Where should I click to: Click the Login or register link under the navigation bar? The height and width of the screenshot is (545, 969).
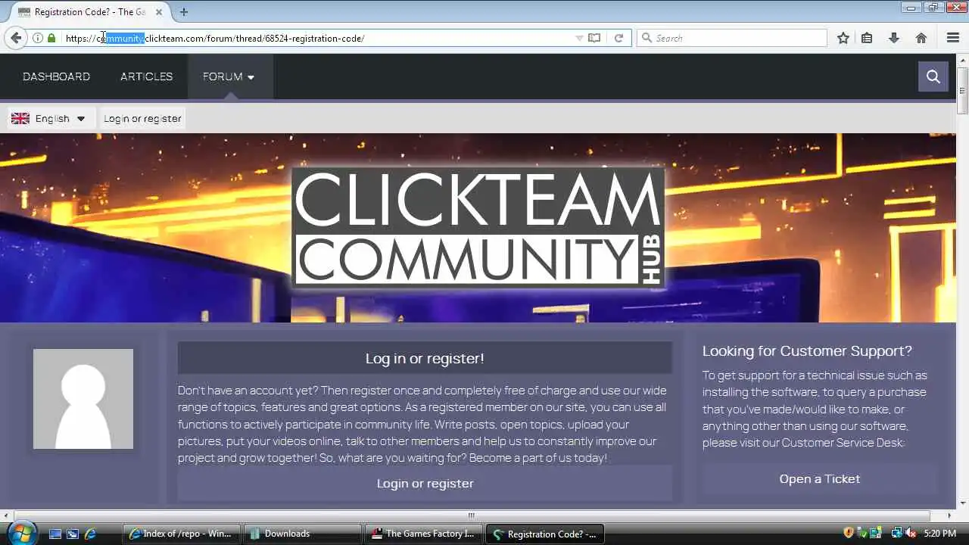click(142, 118)
